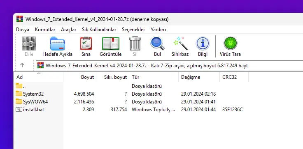Click archive icon in address bar
303x149 pixels.
(40, 65)
